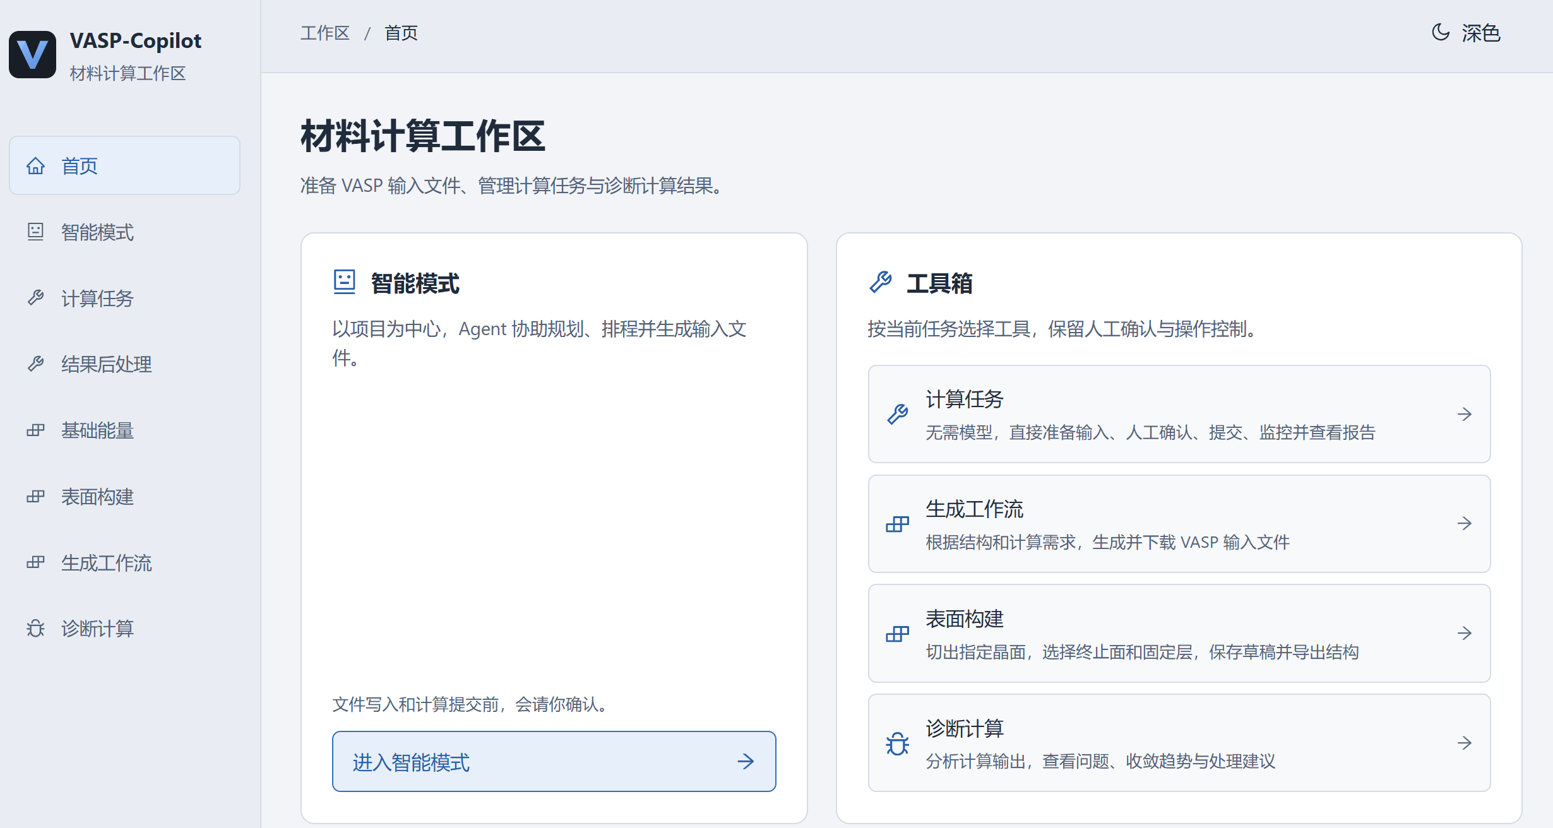This screenshot has width=1553, height=828.
Task: Open 生成工作流 from the sidebar
Action: [124, 562]
